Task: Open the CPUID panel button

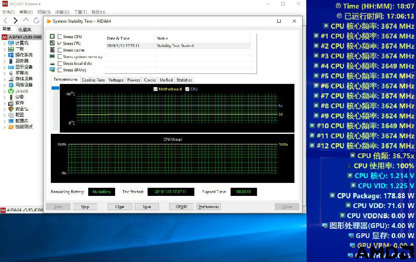Action: click(x=181, y=207)
